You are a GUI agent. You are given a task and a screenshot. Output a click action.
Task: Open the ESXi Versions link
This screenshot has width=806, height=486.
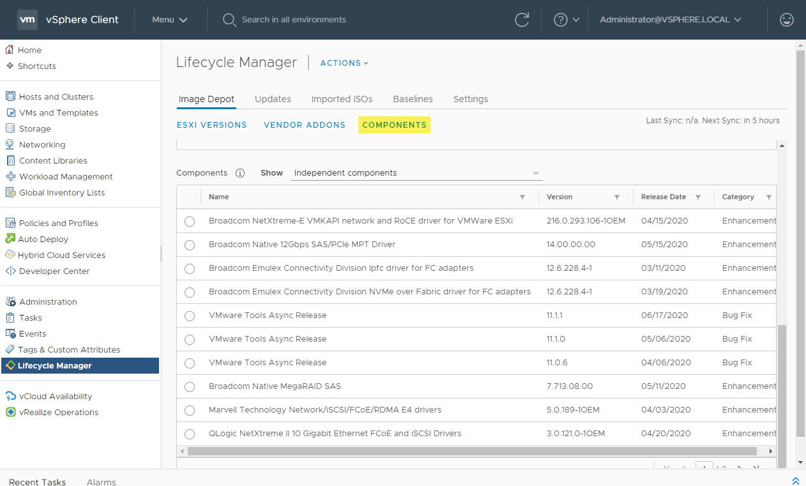pos(211,125)
